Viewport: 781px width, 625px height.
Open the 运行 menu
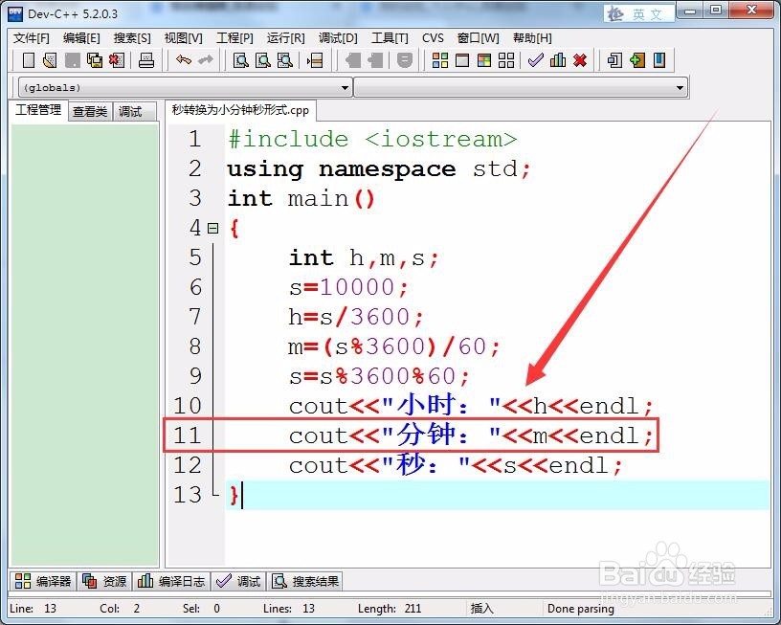[284, 38]
